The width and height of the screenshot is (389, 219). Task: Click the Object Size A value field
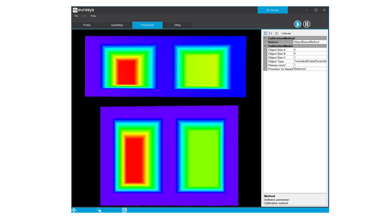[310, 50]
